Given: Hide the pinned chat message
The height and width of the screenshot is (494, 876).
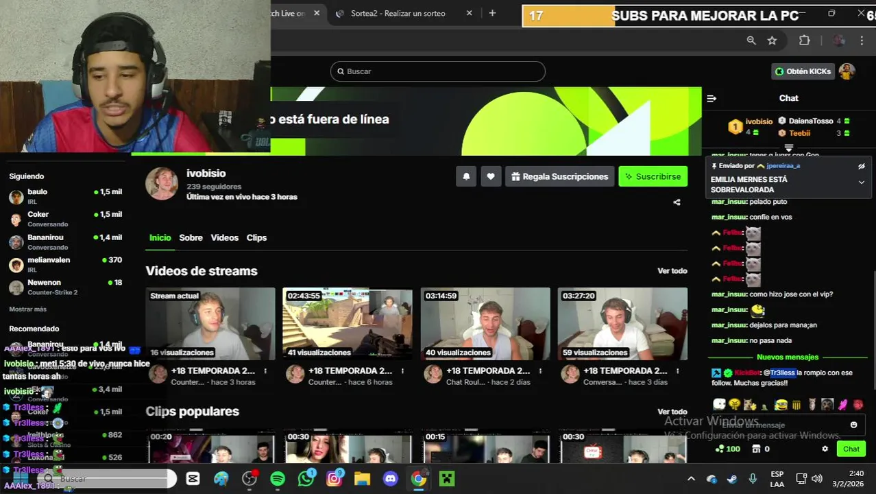Looking at the screenshot, I should coord(862,166).
